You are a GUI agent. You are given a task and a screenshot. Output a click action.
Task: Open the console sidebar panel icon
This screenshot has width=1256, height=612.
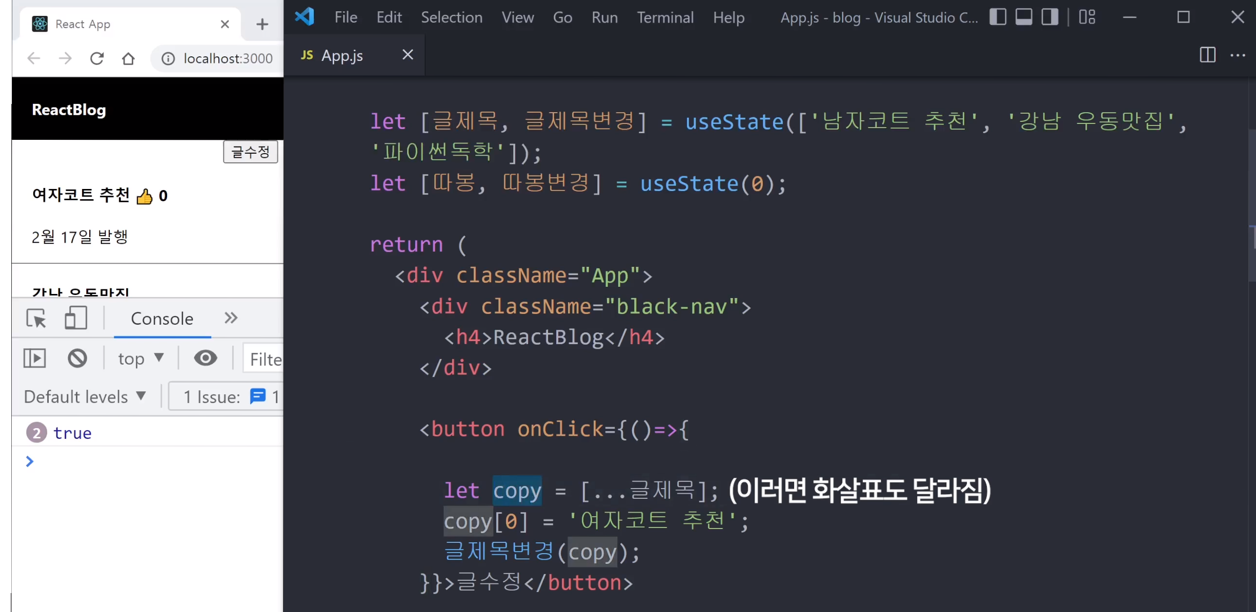coord(35,358)
